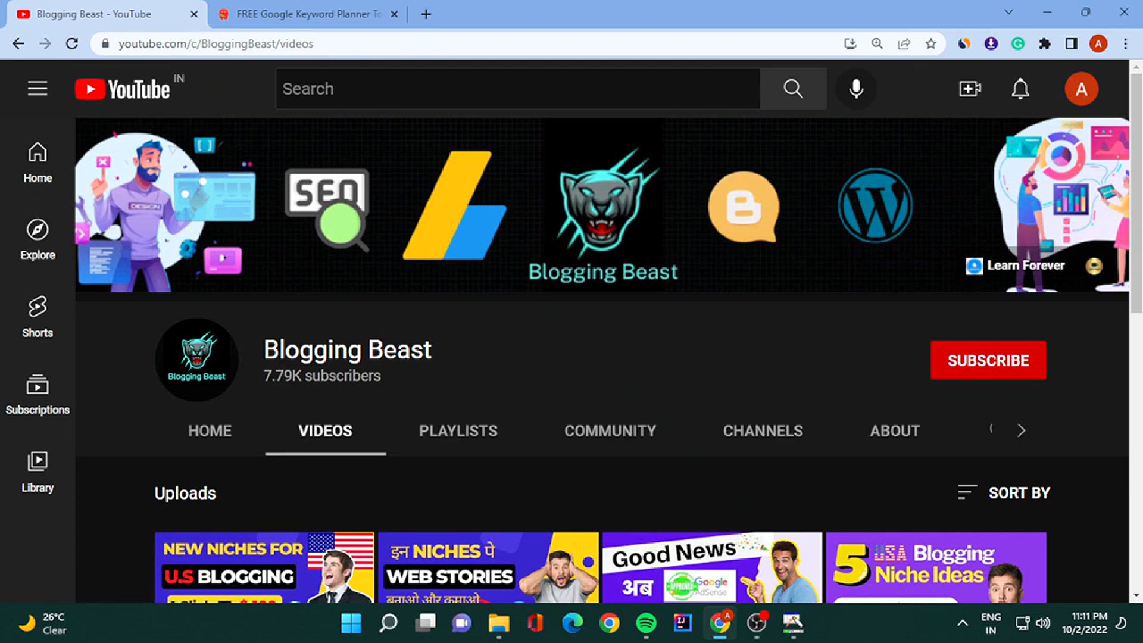Open the weather widget on taskbar
1143x643 pixels.
(42, 623)
